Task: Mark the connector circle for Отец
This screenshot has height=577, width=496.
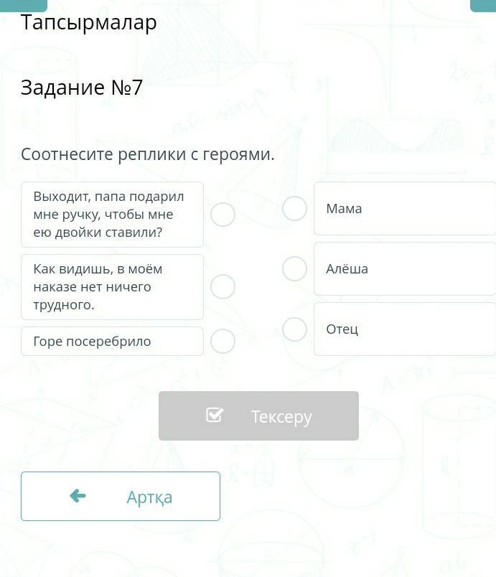Action: [294, 329]
